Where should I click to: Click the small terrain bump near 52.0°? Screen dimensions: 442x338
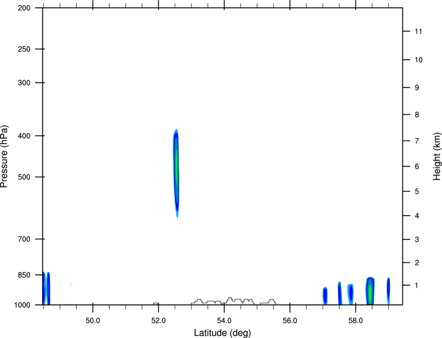[155, 304]
